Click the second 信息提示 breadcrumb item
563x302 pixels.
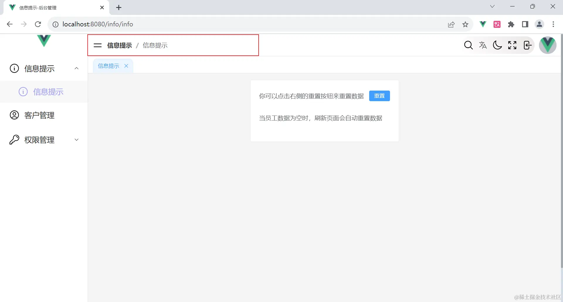click(155, 45)
